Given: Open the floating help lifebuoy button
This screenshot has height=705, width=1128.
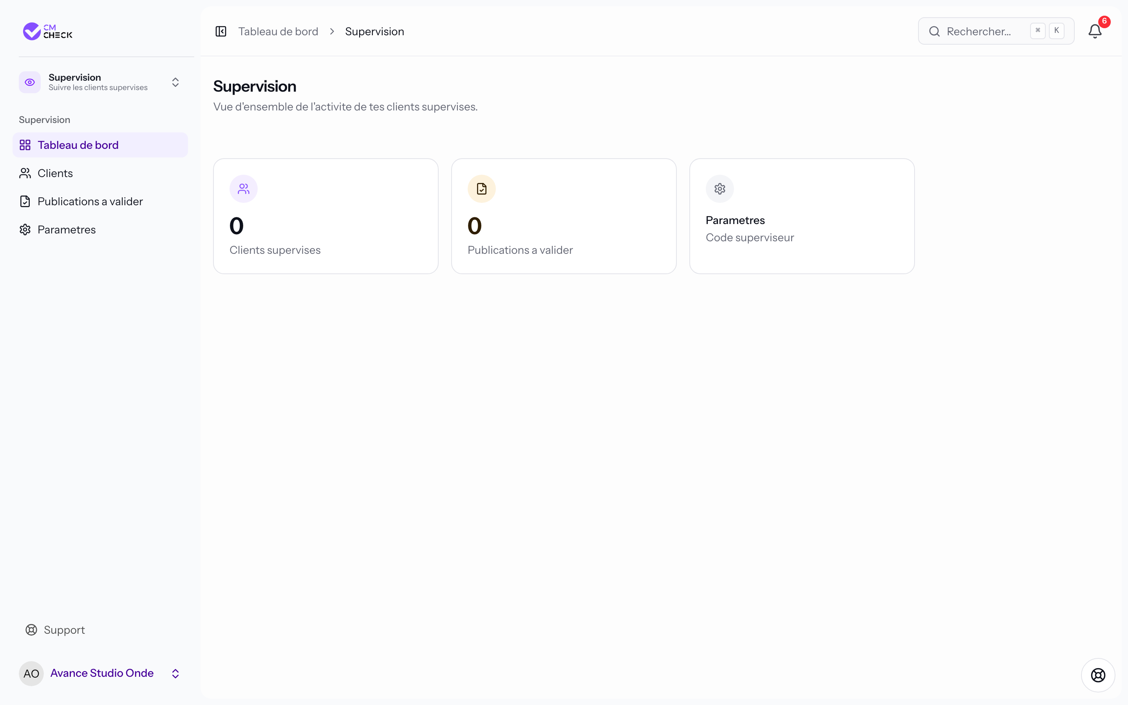Looking at the screenshot, I should [1098, 675].
